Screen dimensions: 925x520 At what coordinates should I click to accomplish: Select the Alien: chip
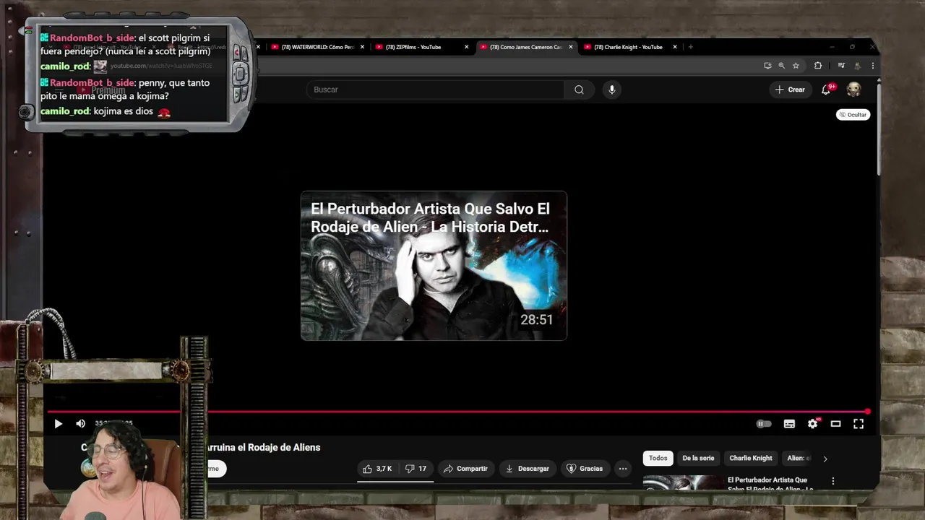coord(799,458)
